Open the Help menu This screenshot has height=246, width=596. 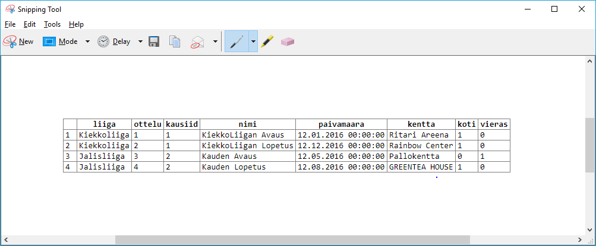(x=76, y=24)
